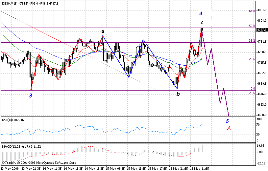Click the red 'A' wave label
268x171 pixels.
pos(229,128)
